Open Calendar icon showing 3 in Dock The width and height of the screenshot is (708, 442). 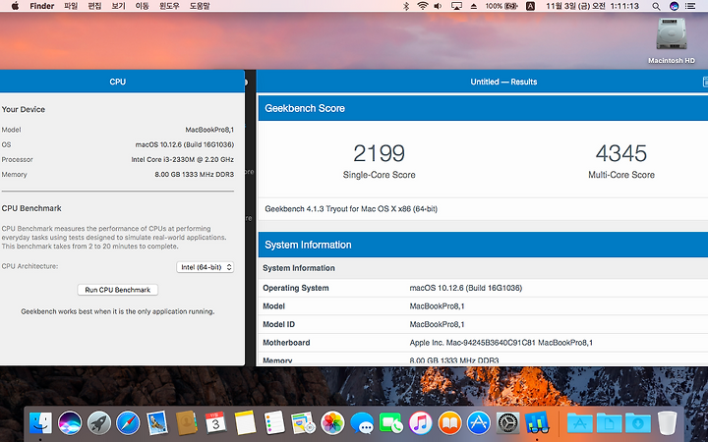[215, 423]
